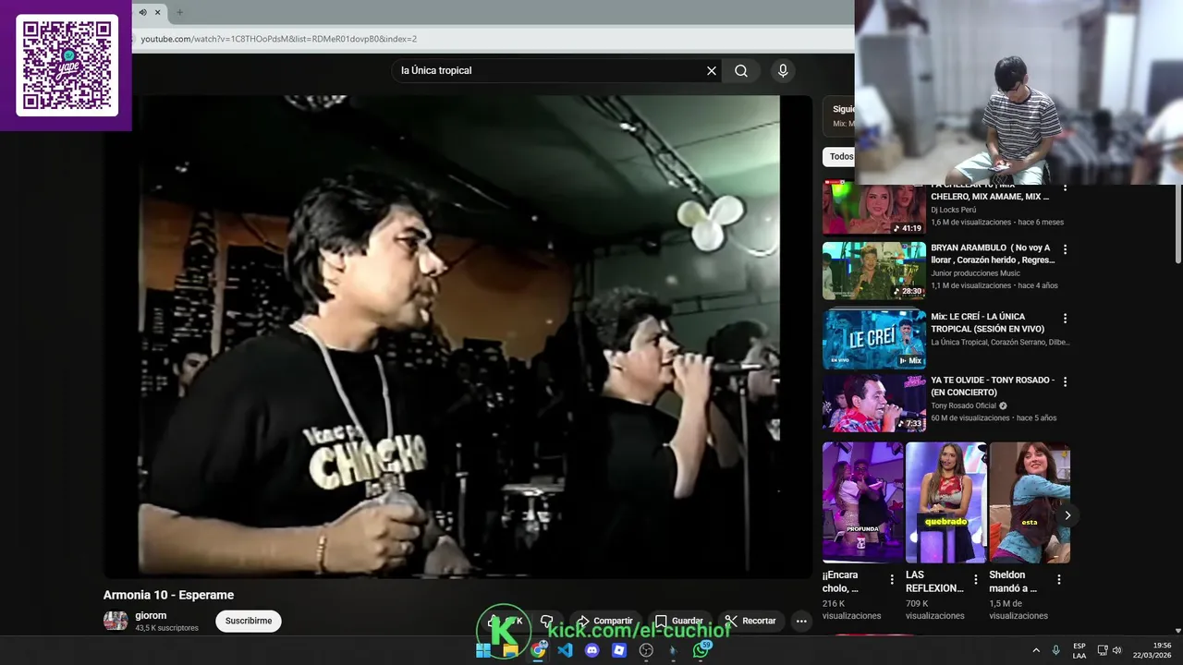Click the system tray microphone icon
Viewport: 1183px width, 665px height.
[1055, 650]
